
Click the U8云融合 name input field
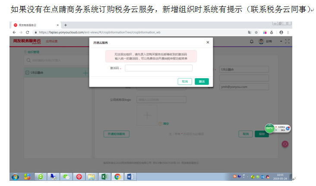[x=244, y=69]
